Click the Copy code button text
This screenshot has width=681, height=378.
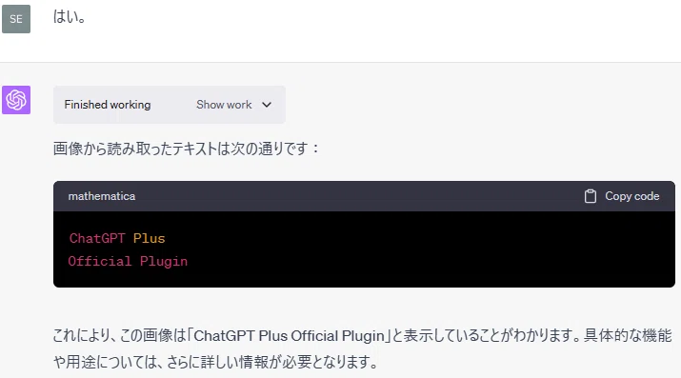pos(631,196)
